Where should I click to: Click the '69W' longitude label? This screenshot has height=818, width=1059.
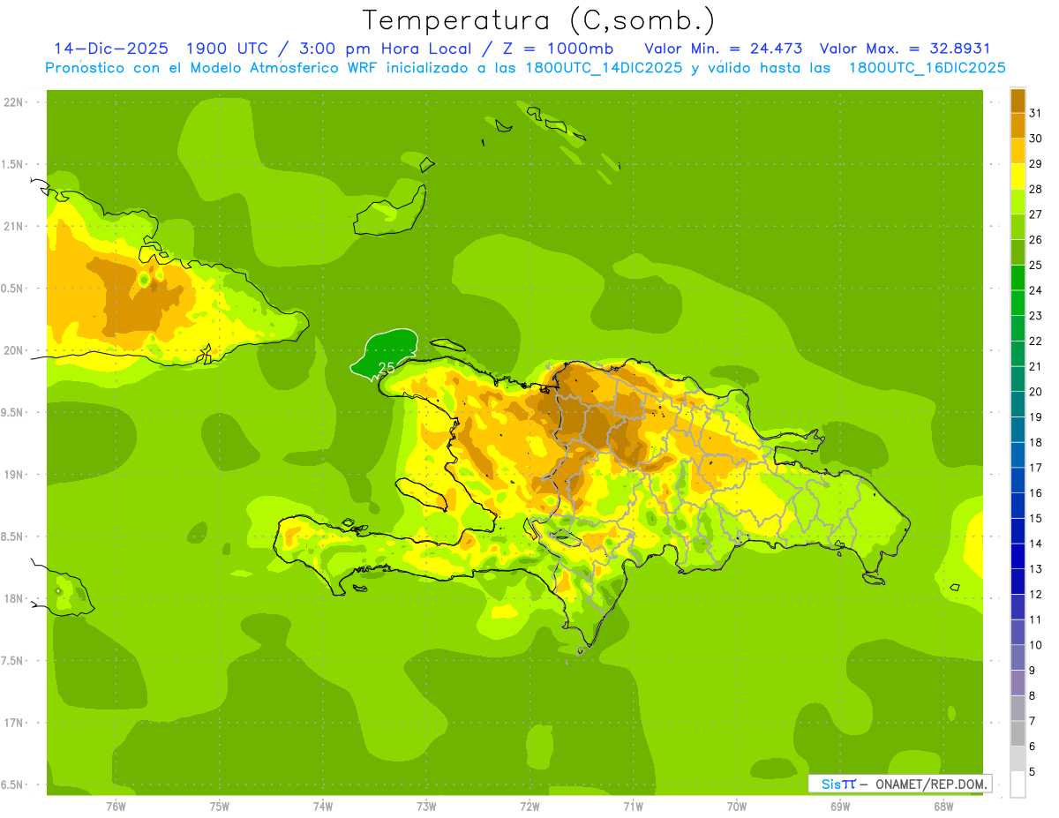point(840,807)
